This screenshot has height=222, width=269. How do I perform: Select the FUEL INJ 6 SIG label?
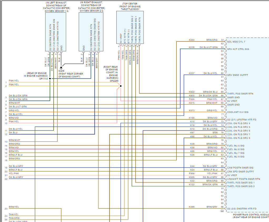pyautogui.click(x=236, y=149)
